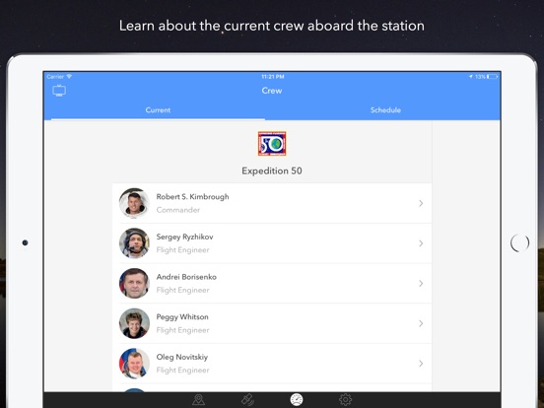Expand Peggy Whitson chevron

(421, 323)
